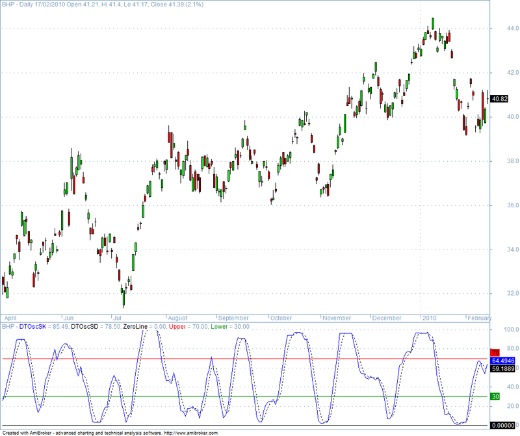
Task: Select the blue 64.4946 value marker
Action: point(502,361)
